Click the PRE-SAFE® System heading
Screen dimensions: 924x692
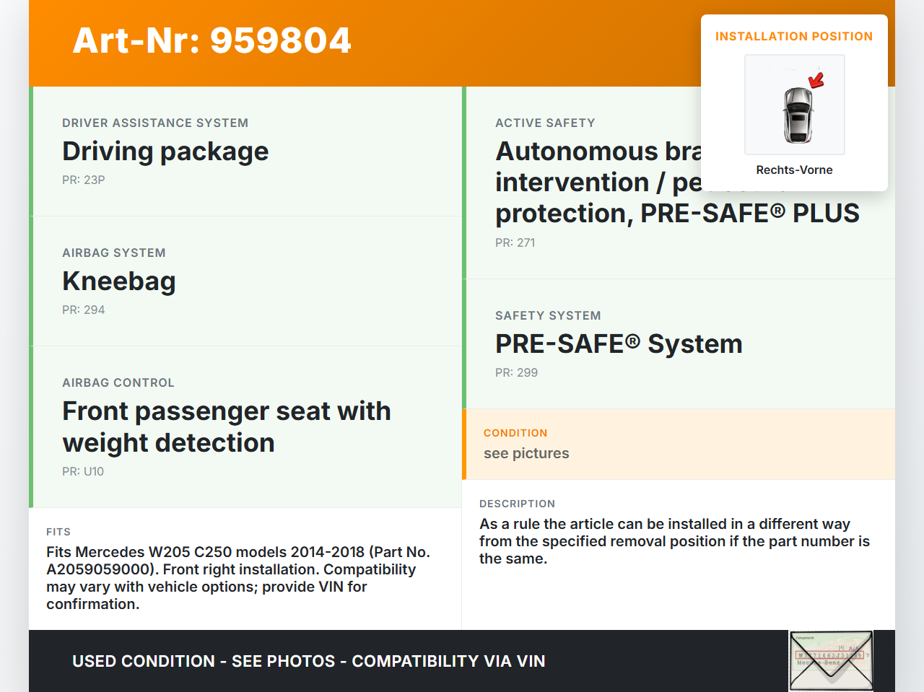click(x=619, y=344)
